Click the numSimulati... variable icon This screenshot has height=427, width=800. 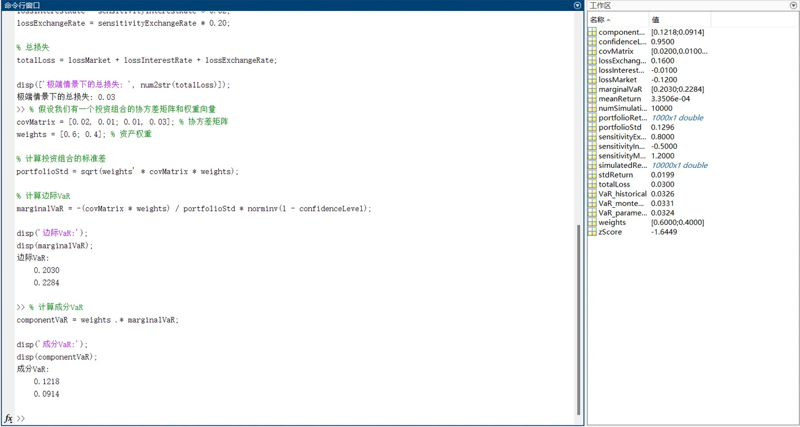(593, 108)
